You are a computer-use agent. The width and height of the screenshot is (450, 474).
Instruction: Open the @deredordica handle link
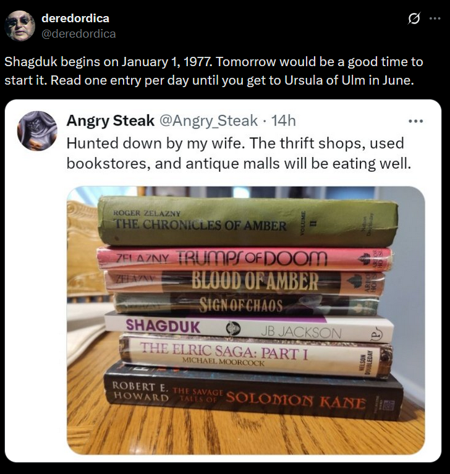(79, 33)
